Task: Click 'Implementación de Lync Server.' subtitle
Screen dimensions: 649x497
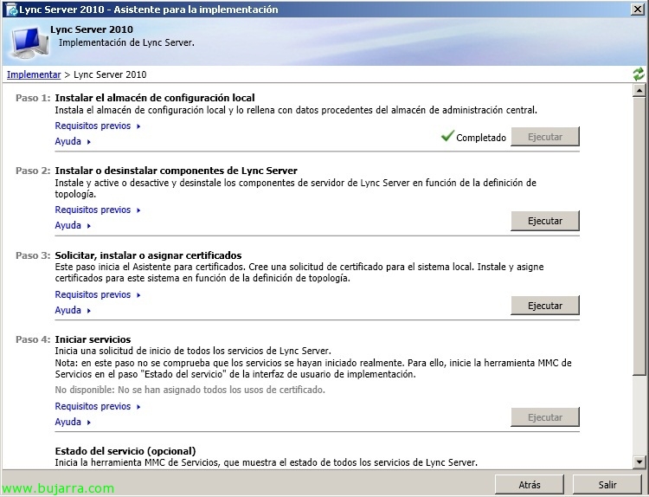Action: tap(126, 42)
